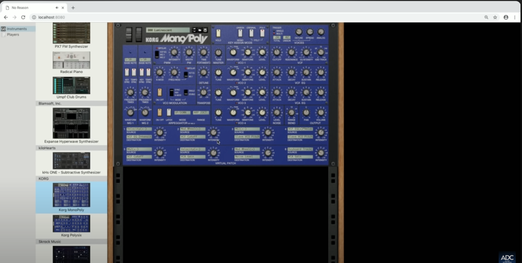522x263 pixels.
Task: Toggle the Hold switch
Action: [218, 33]
